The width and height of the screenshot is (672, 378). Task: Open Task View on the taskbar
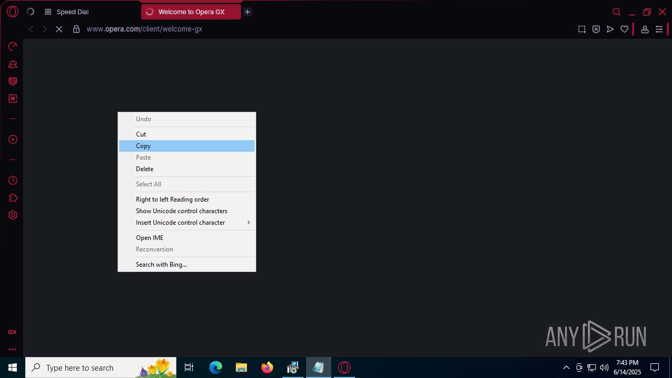189,367
